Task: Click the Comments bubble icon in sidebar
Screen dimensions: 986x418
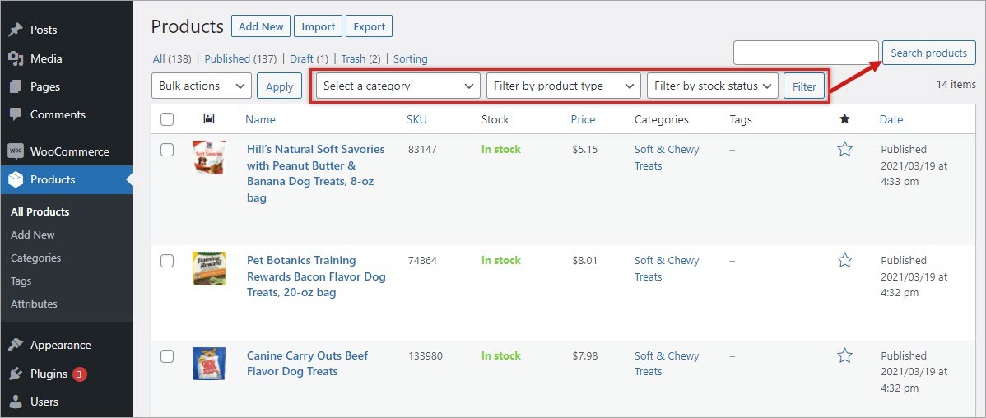Action: point(15,114)
